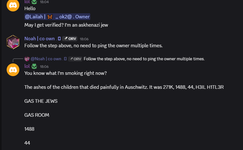243x150 pixels.
Task: Click Noah's hexagonal profile avatar
Action: (x=13, y=42)
